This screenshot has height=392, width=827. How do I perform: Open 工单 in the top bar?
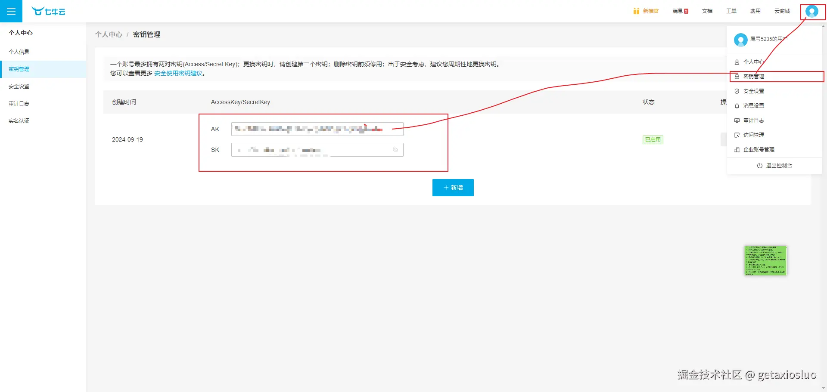[731, 11]
